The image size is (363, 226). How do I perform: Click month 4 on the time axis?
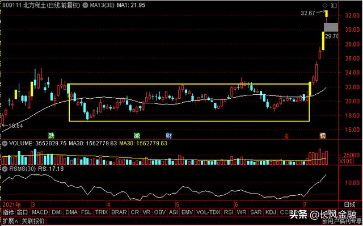[108, 204]
